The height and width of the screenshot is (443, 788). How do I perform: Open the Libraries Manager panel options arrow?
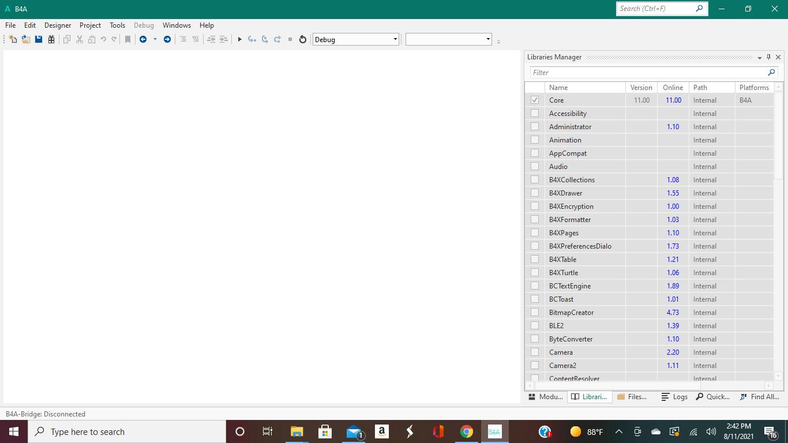pyautogui.click(x=760, y=58)
